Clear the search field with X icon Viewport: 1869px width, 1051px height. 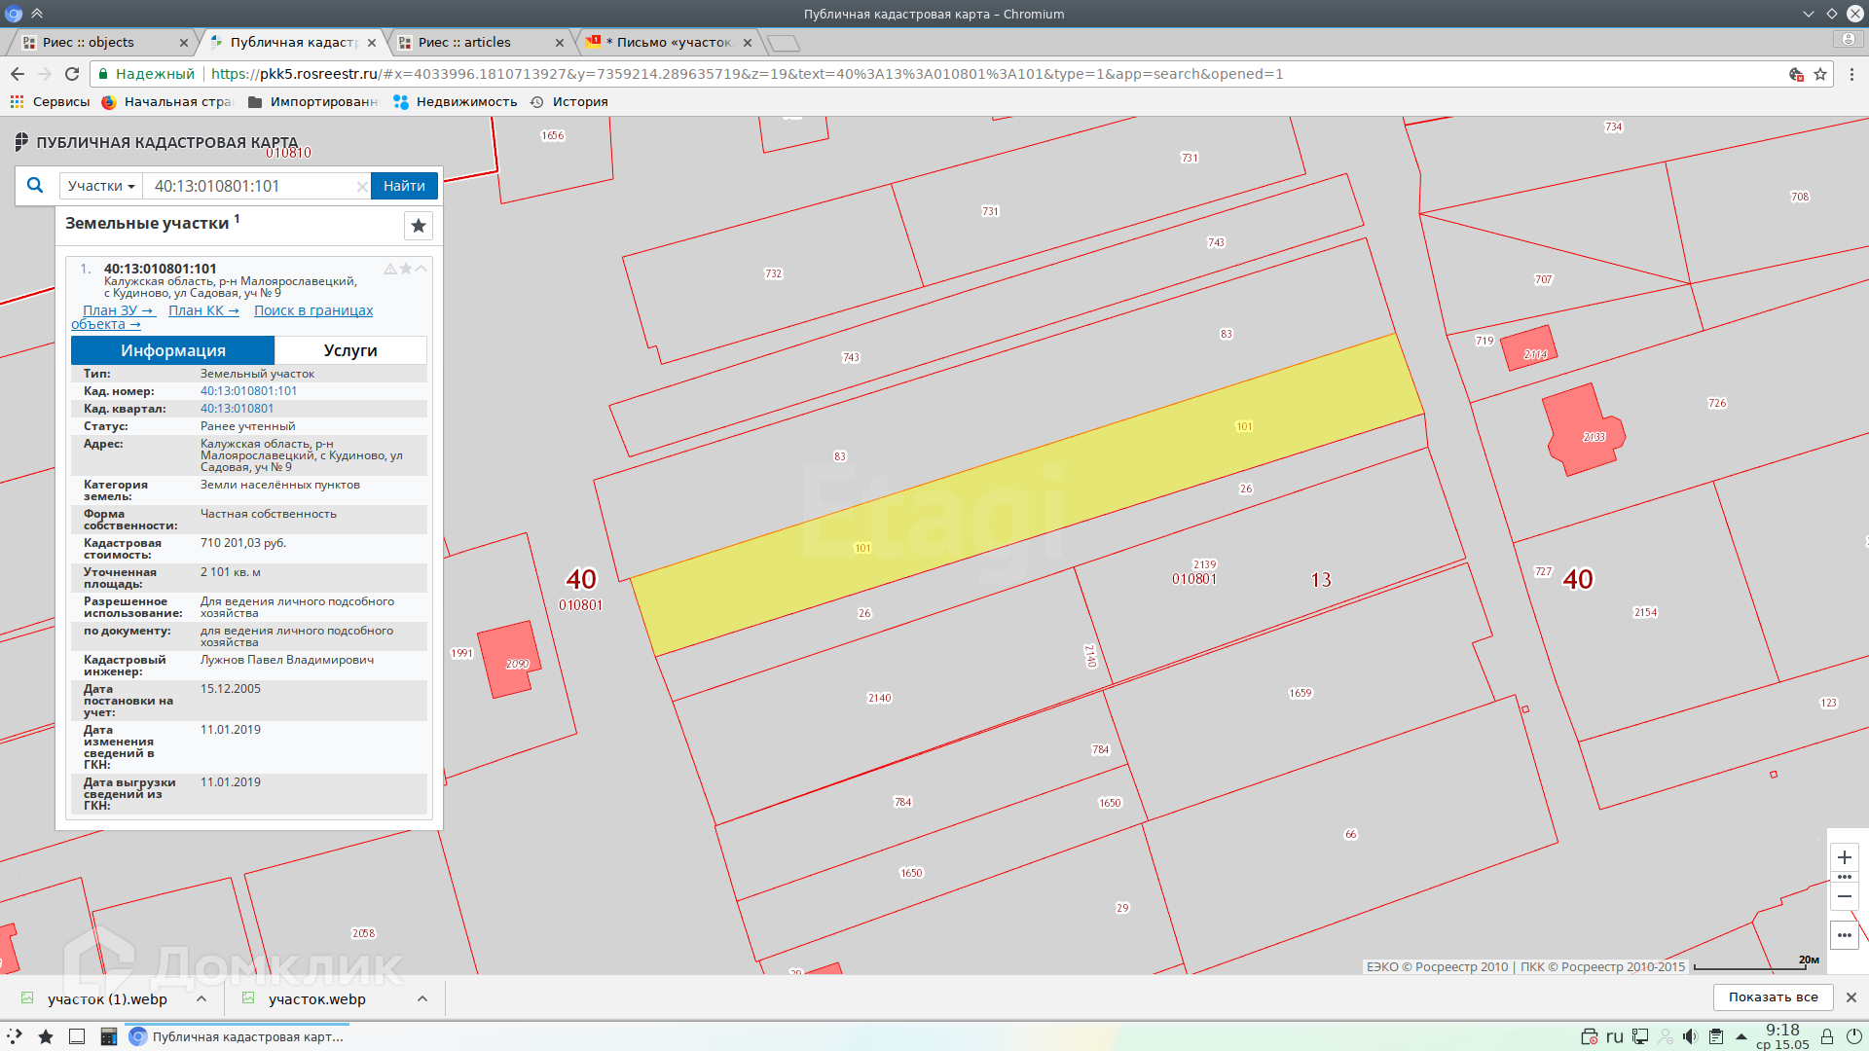(x=362, y=187)
